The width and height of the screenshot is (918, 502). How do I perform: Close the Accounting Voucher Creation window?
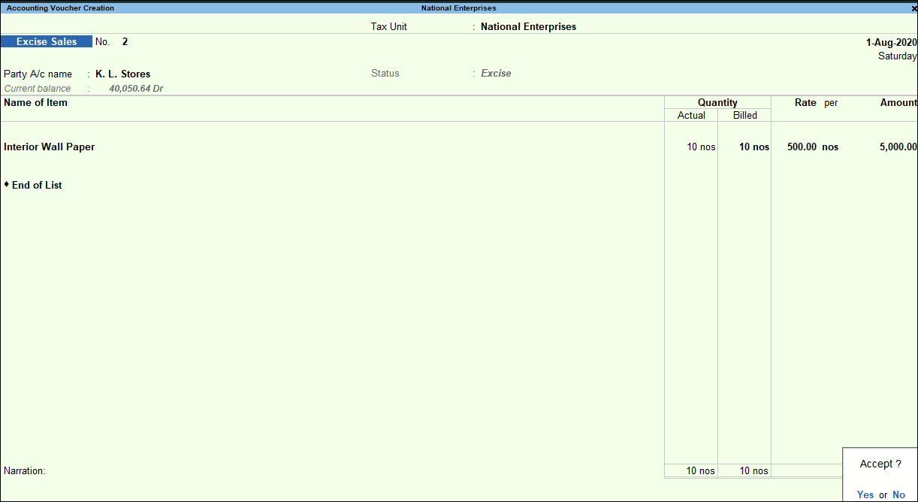tap(913, 8)
